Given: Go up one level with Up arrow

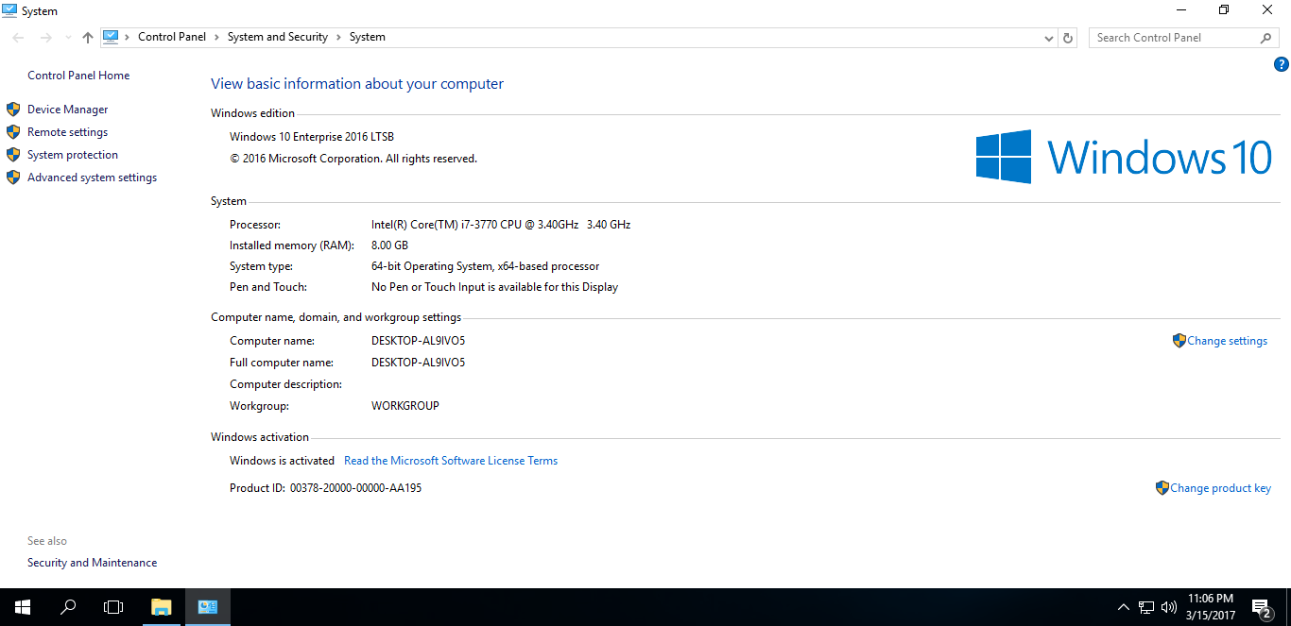Looking at the screenshot, I should pos(88,38).
